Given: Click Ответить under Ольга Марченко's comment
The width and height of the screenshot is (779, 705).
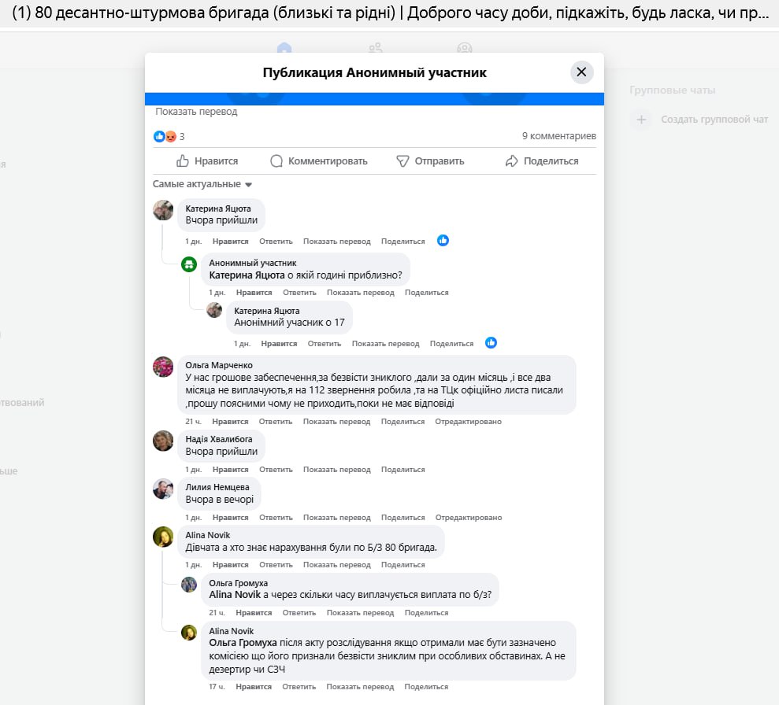Looking at the screenshot, I should pyautogui.click(x=276, y=422).
